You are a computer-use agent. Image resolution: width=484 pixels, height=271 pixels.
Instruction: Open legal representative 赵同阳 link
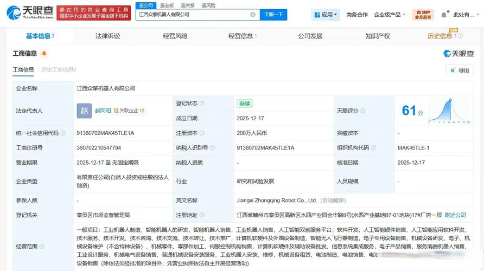(x=103, y=111)
